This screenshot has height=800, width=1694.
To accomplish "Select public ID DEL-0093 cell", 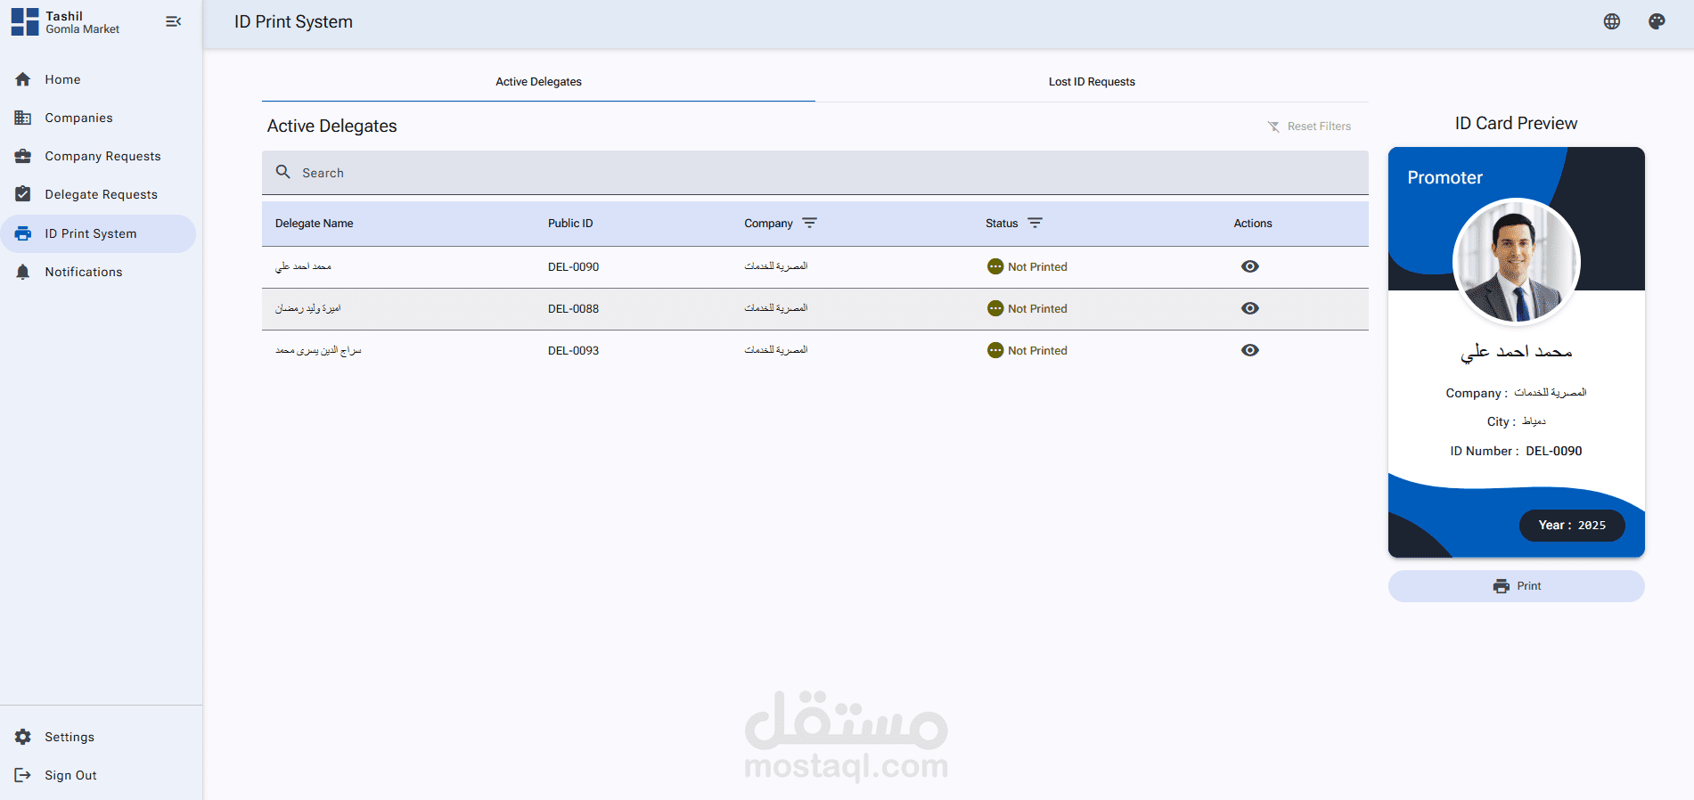I will pos(573,351).
